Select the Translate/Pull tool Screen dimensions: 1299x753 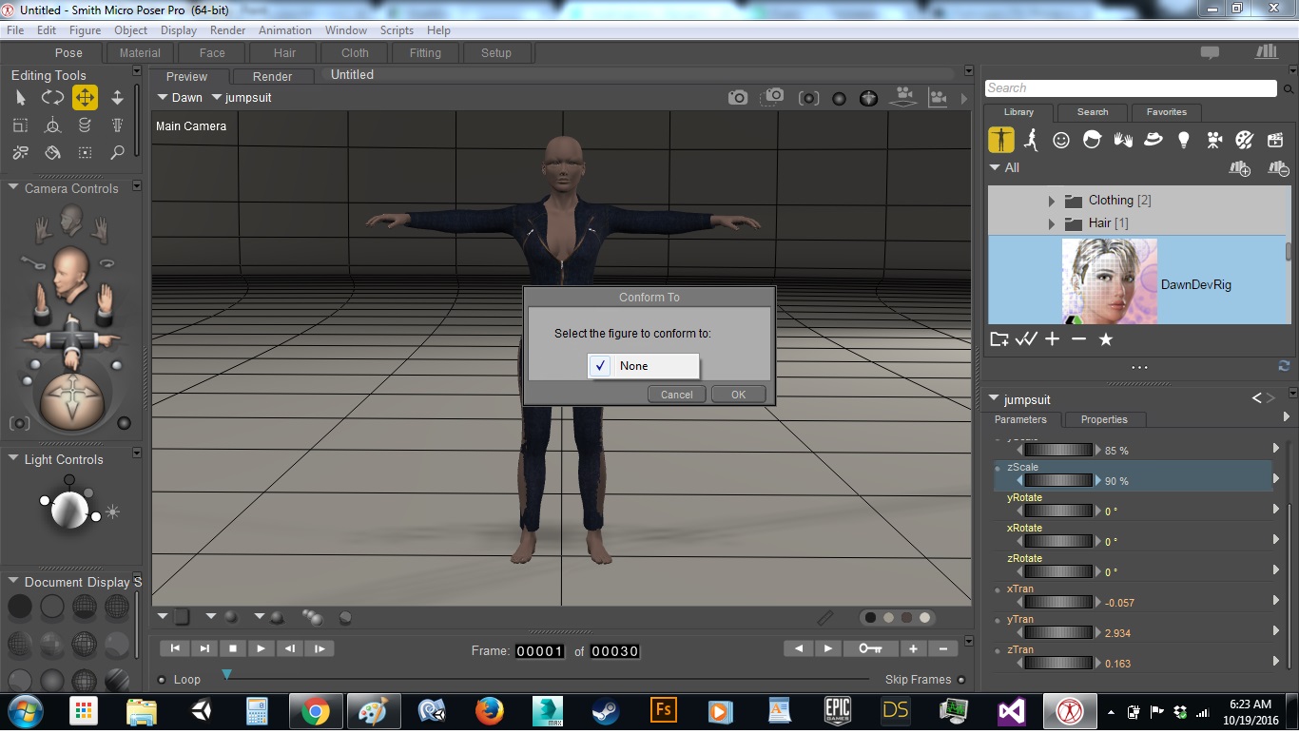click(x=85, y=98)
